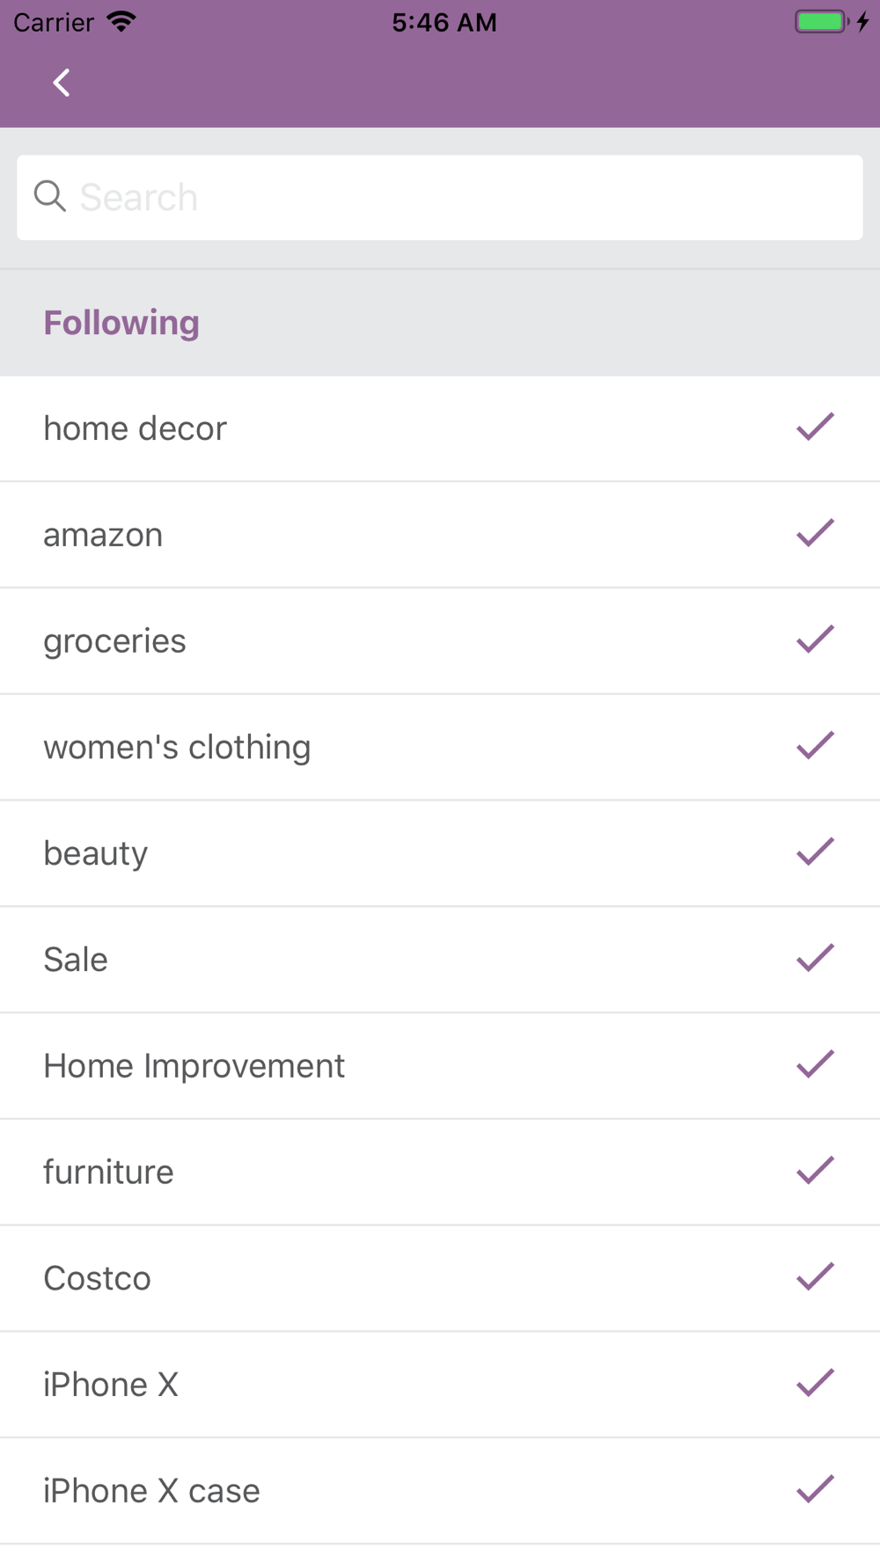The height and width of the screenshot is (1564, 880).
Task: Tap the women's clothing label
Action: [x=177, y=748]
